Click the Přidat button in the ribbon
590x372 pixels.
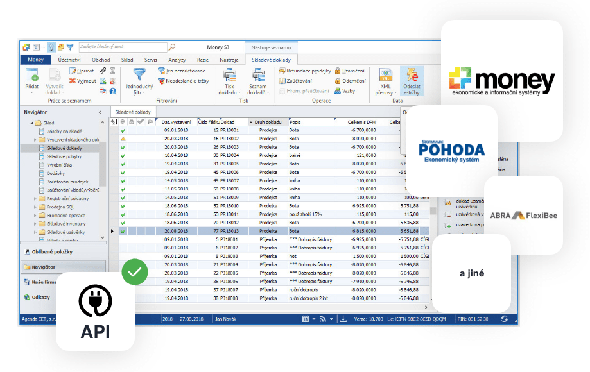32,80
